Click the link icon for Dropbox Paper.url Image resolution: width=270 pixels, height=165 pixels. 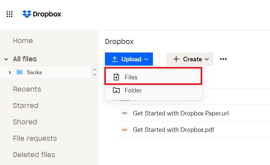pyautogui.click(x=125, y=113)
